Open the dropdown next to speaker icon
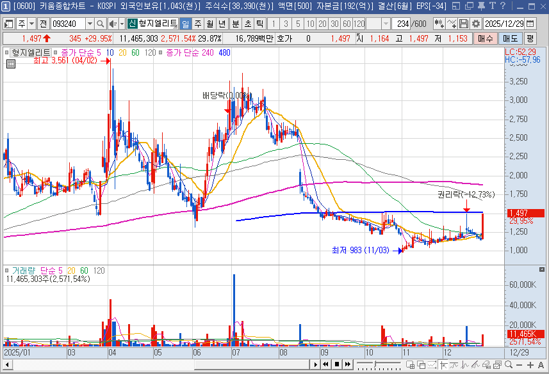Viewport: 549px width, 374px height. click(122, 24)
